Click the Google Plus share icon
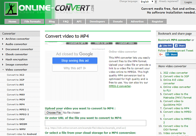 click(x=161, y=54)
